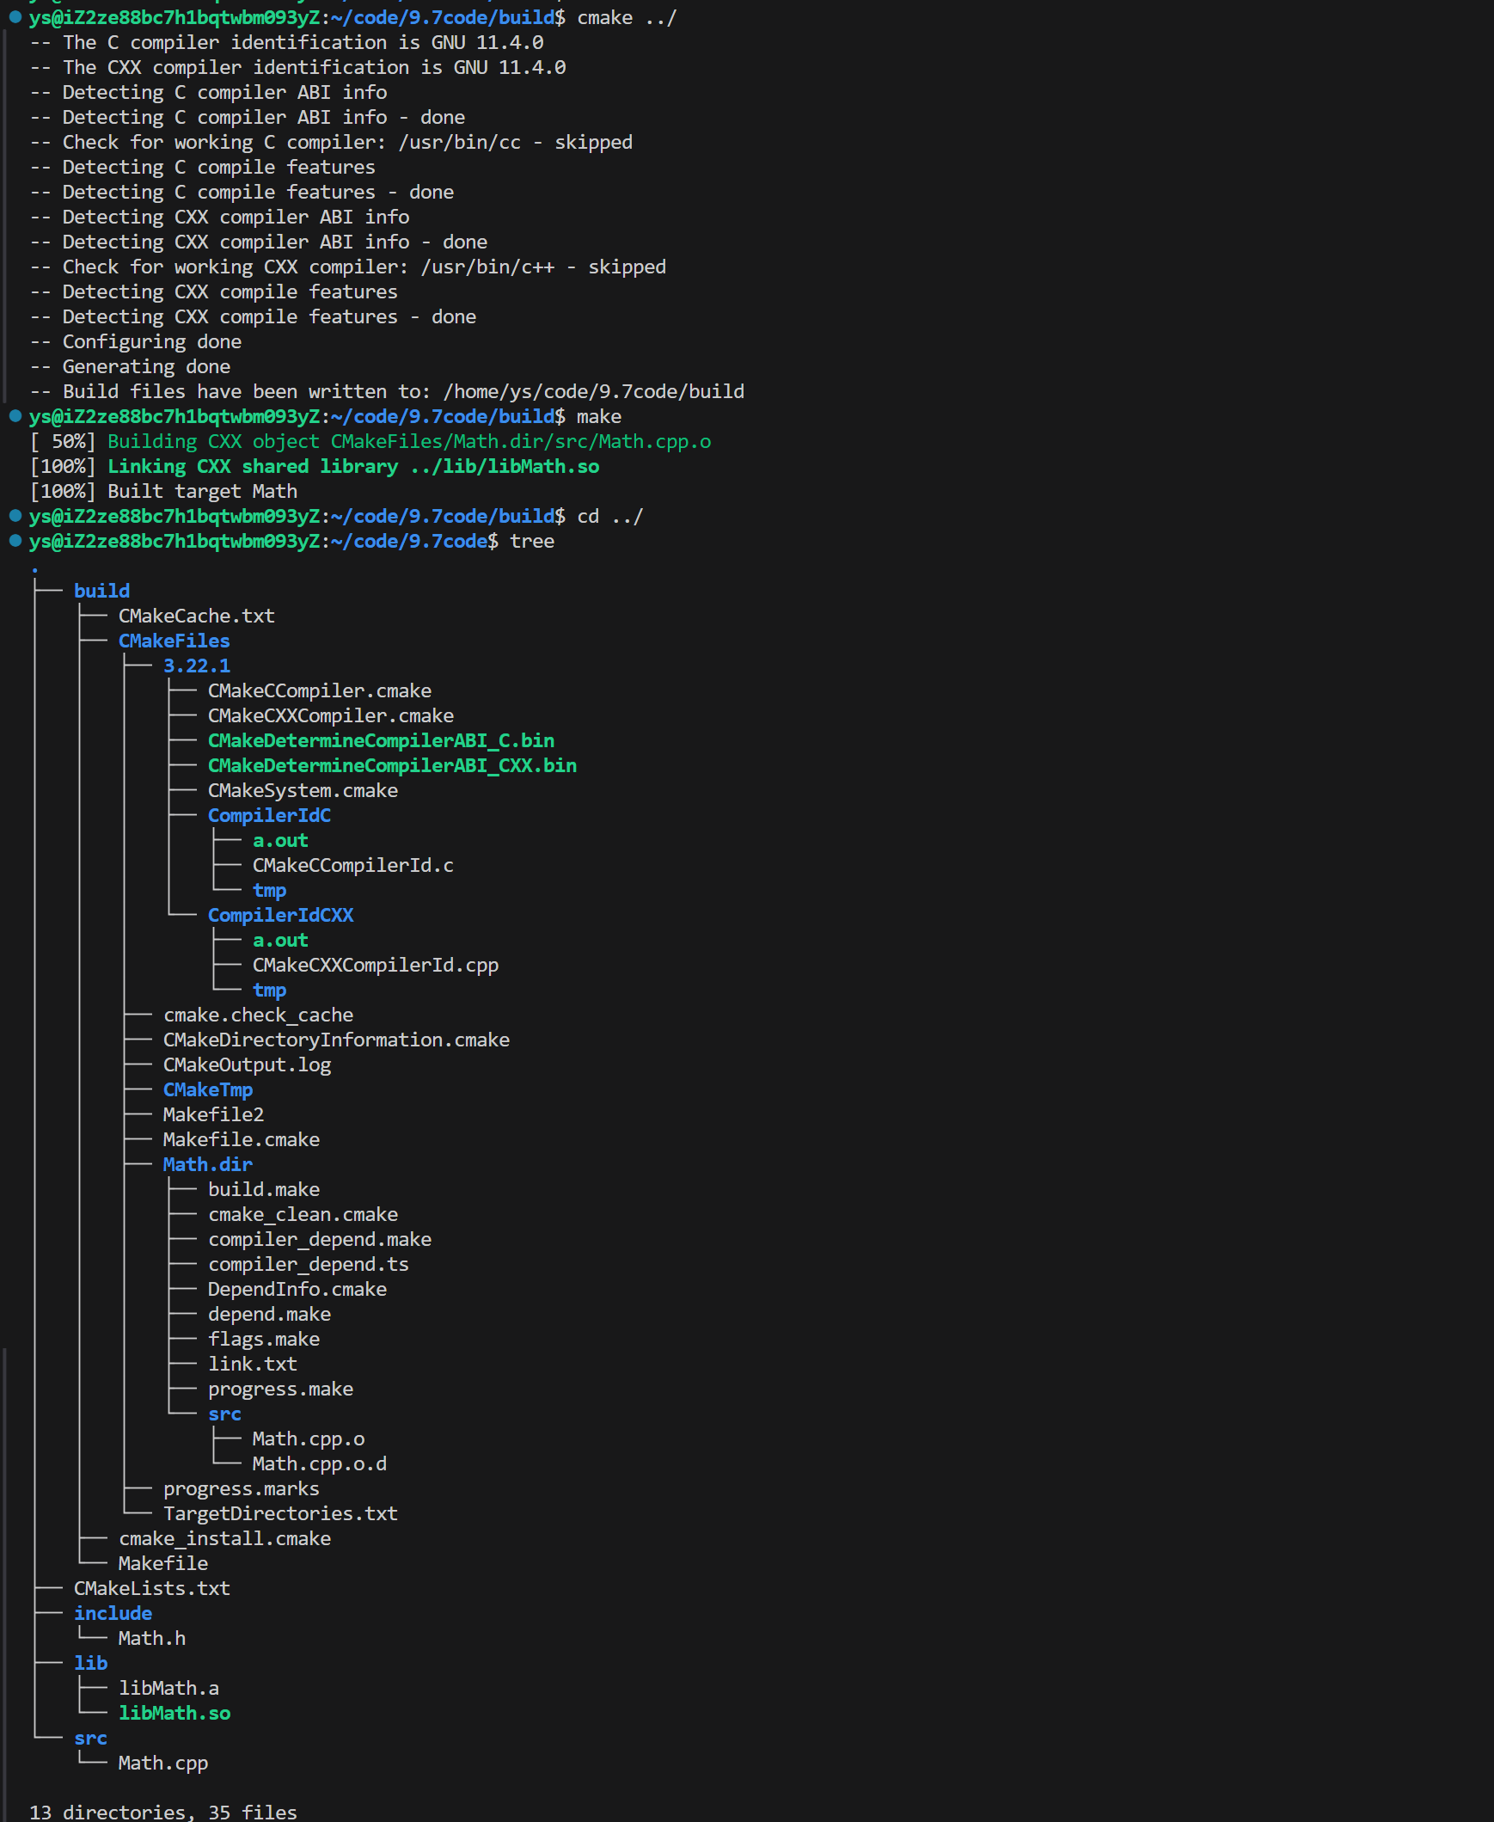Click the 'Linking CXX shared library' line
Viewport: 1494px width, 1822px height.
pyautogui.click(x=314, y=467)
